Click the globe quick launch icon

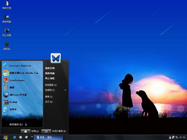(20, 137)
